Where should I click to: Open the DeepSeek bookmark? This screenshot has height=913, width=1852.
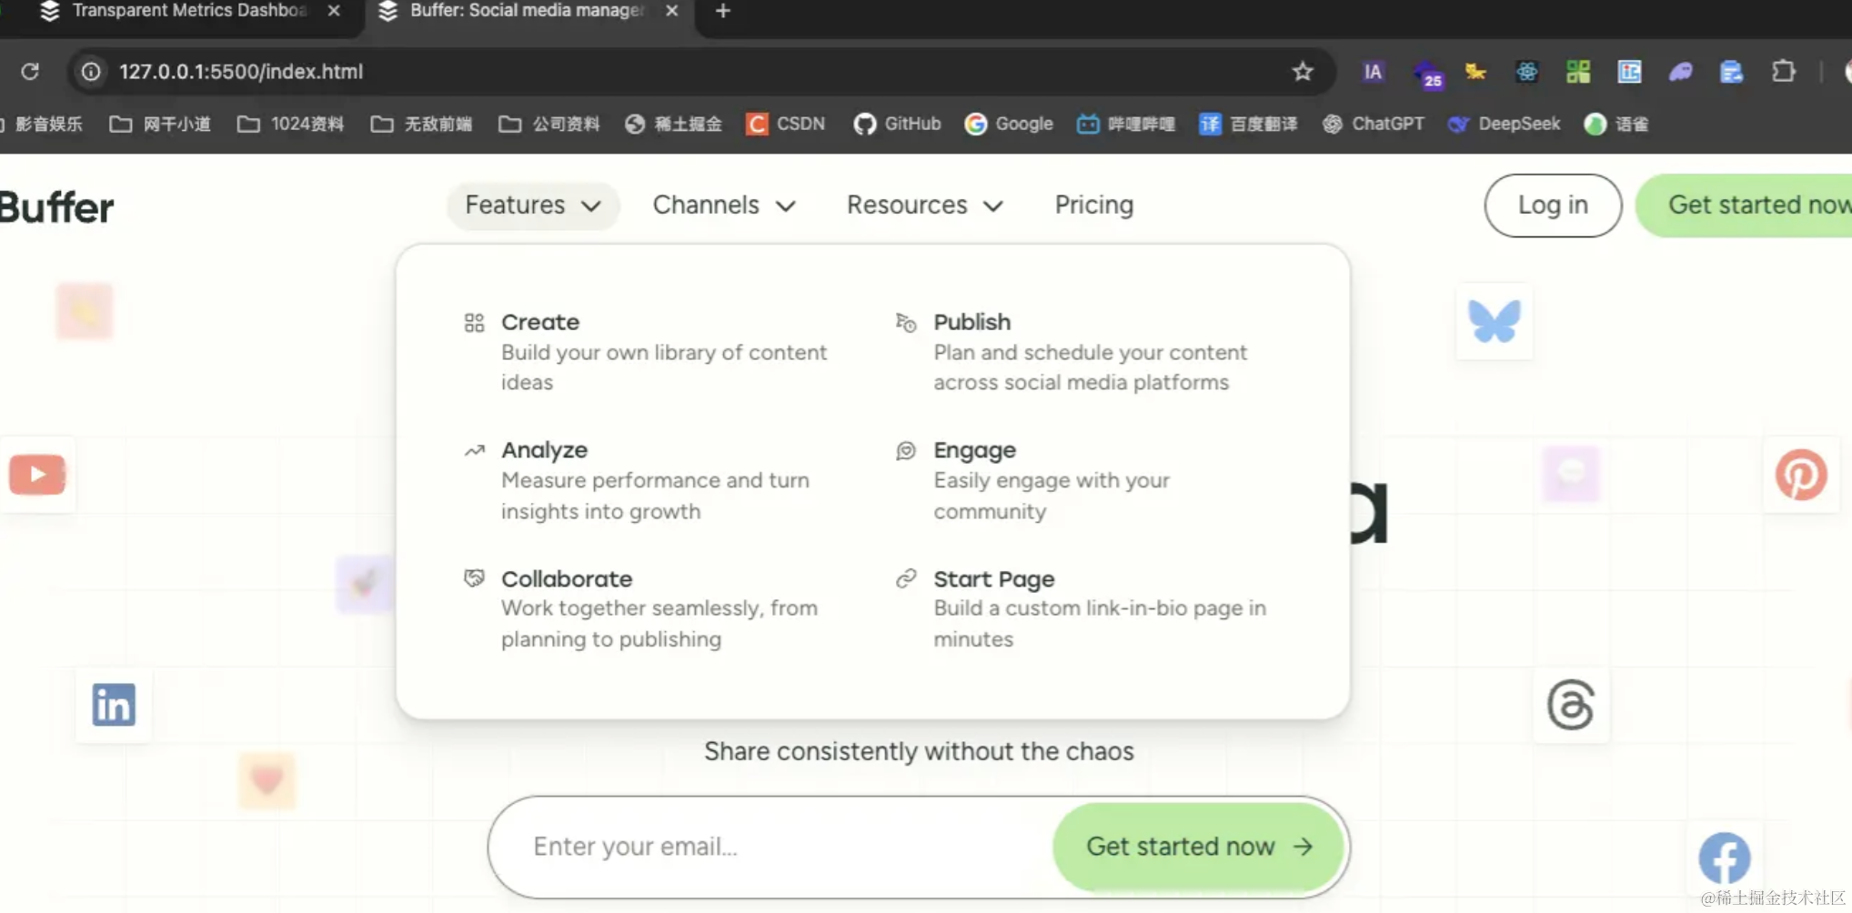coord(1504,124)
